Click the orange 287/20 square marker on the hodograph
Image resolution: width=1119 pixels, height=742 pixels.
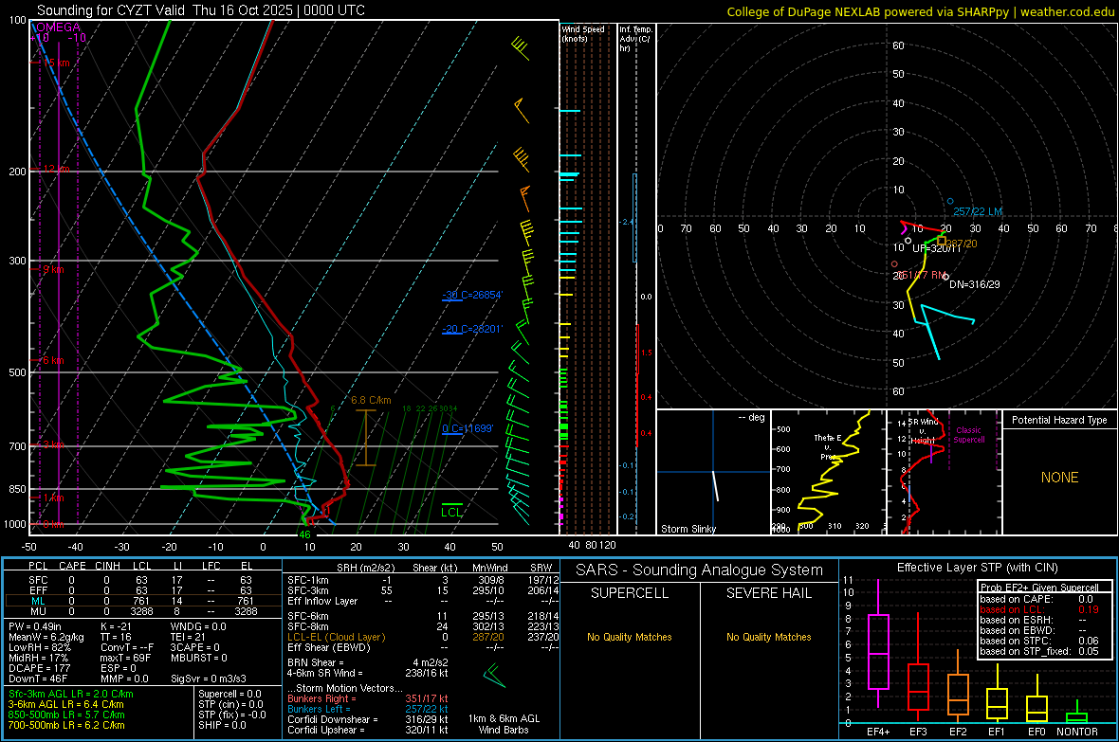point(942,241)
